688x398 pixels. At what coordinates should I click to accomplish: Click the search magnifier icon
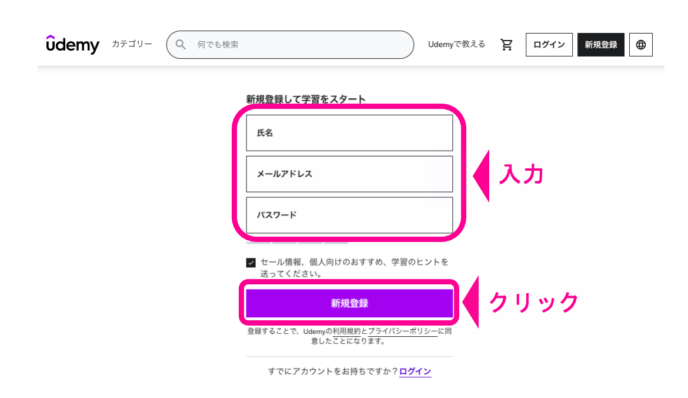[180, 44]
